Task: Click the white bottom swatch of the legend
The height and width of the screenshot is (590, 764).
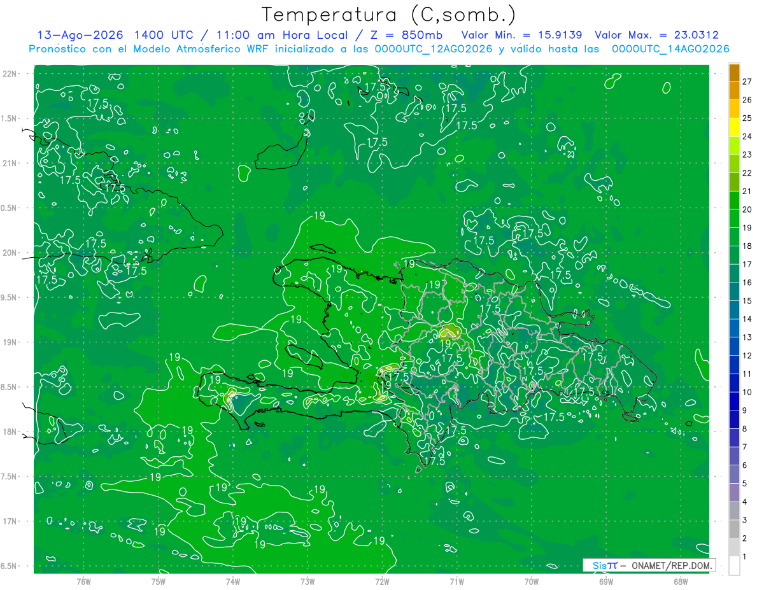Action: click(735, 566)
